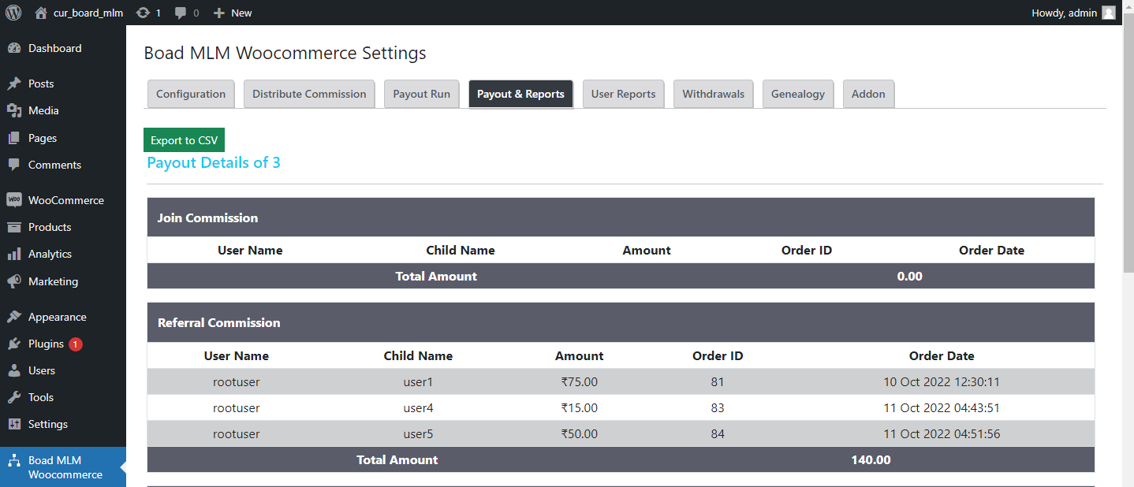Select the Genealogy tab
1134x487 pixels.
[x=797, y=93]
